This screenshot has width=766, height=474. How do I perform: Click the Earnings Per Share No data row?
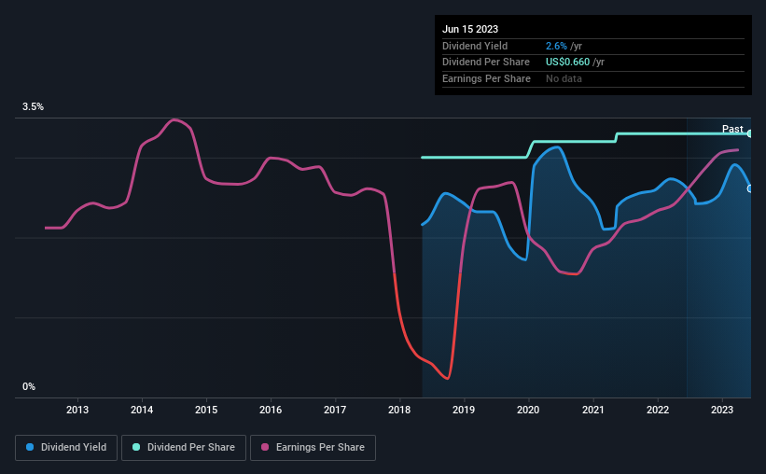pyautogui.click(x=593, y=78)
